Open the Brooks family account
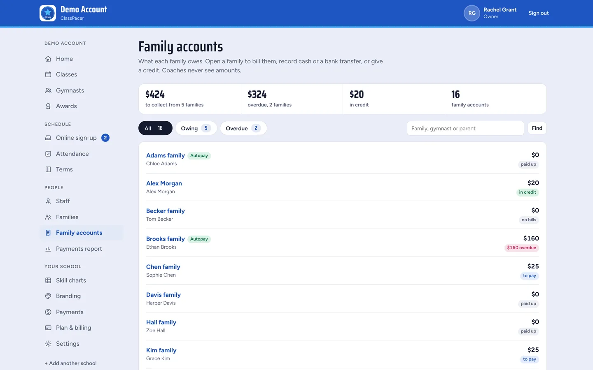 pyautogui.click(x=166, y=239)
